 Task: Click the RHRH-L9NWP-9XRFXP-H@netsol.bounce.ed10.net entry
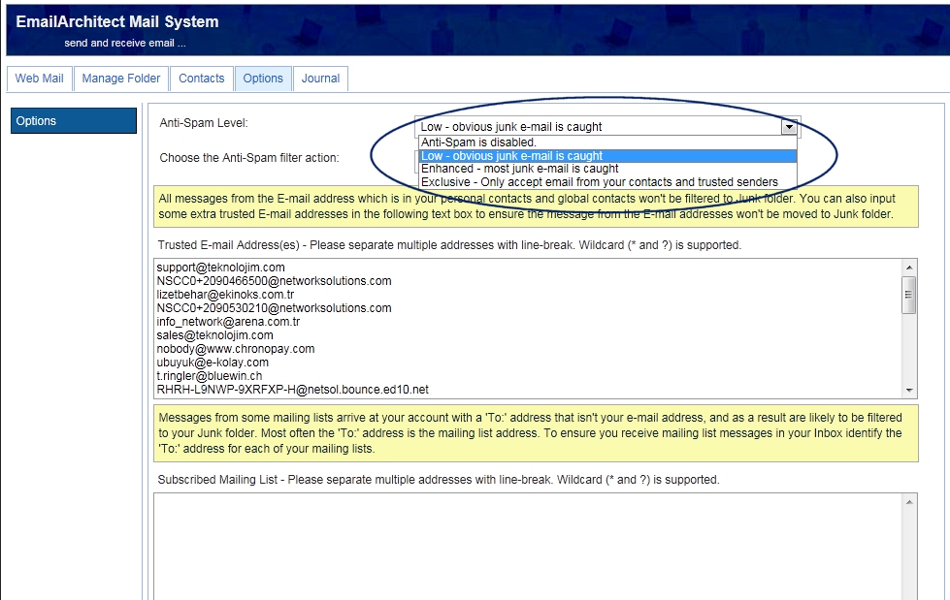[x=293, y=390]
